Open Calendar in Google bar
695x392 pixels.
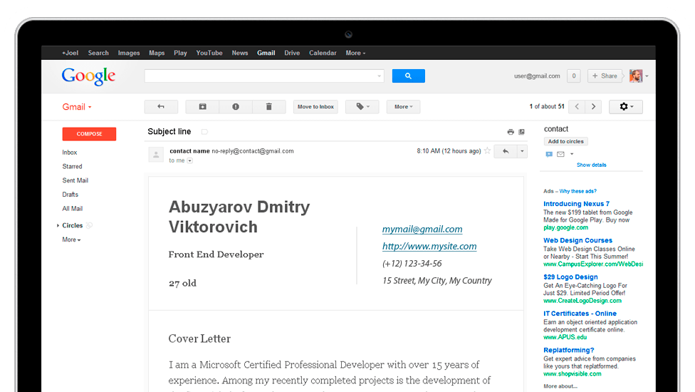(x=323, y=53)
